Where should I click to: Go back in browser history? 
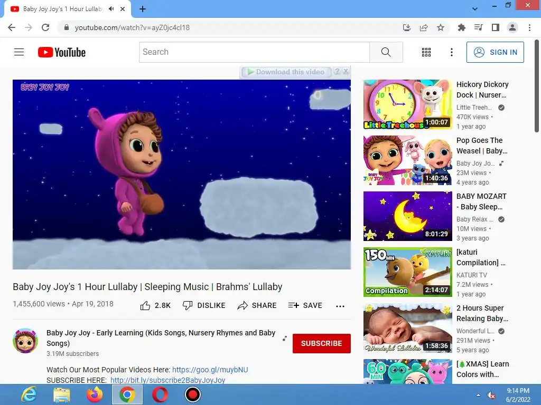point(12,27)
